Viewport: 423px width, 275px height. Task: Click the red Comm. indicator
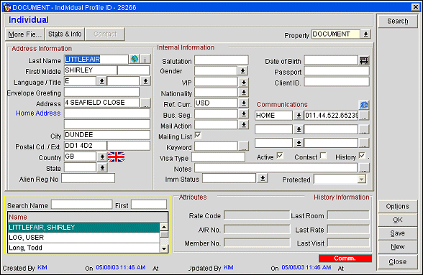point(345,258)
